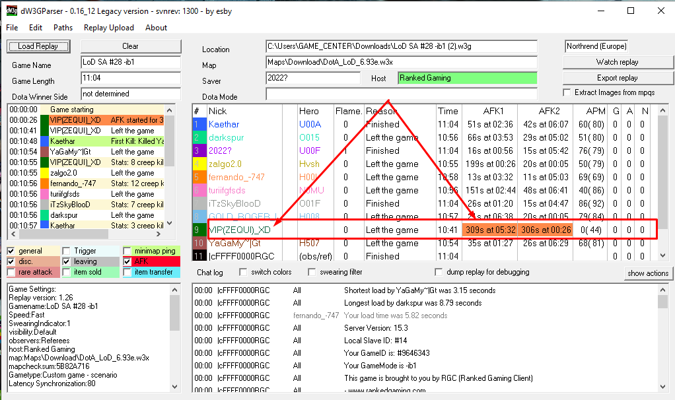Click the dark green swatch for player 9
This screenshot has height=400, width=675.
pos(199,230)
